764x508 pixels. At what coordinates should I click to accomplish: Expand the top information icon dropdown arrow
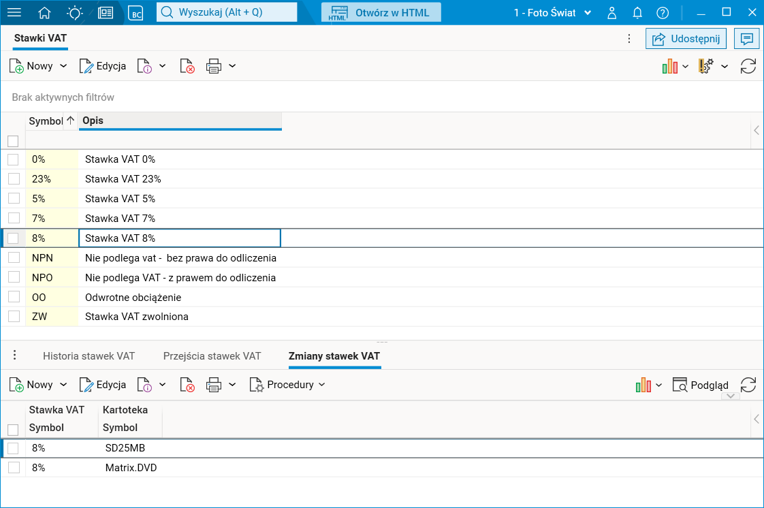point(162,66)
